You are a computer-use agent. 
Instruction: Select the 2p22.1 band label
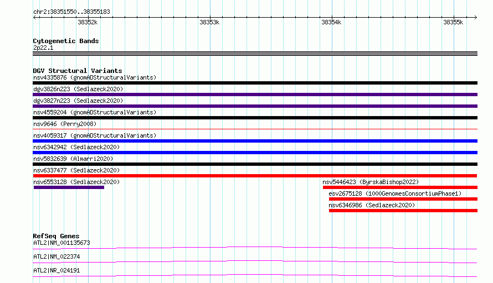[43, 48]
